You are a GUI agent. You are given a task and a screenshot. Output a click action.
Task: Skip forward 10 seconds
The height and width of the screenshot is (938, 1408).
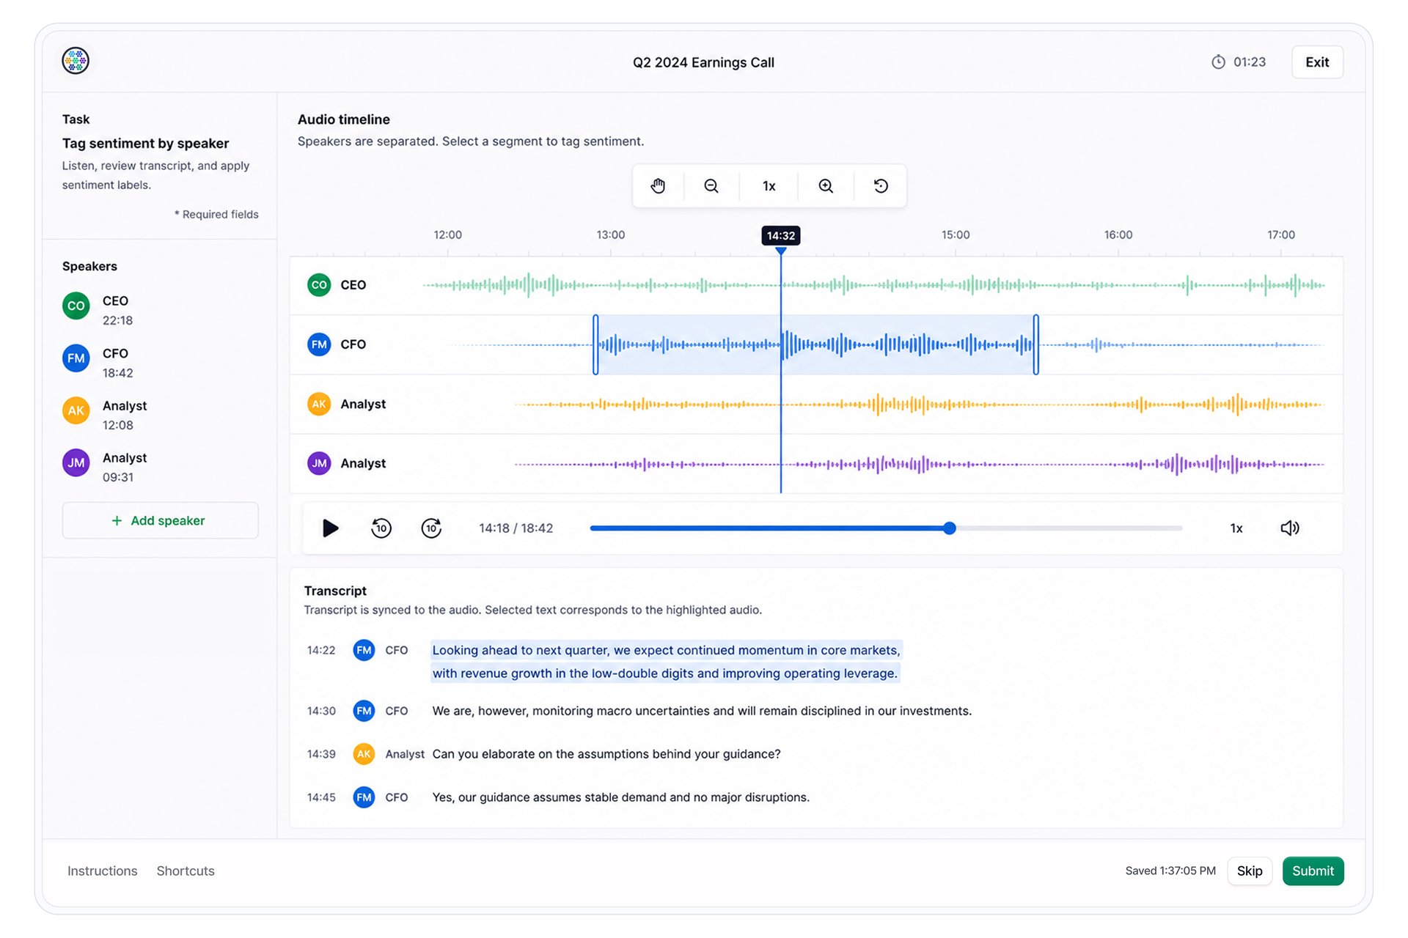coord(431,528)
